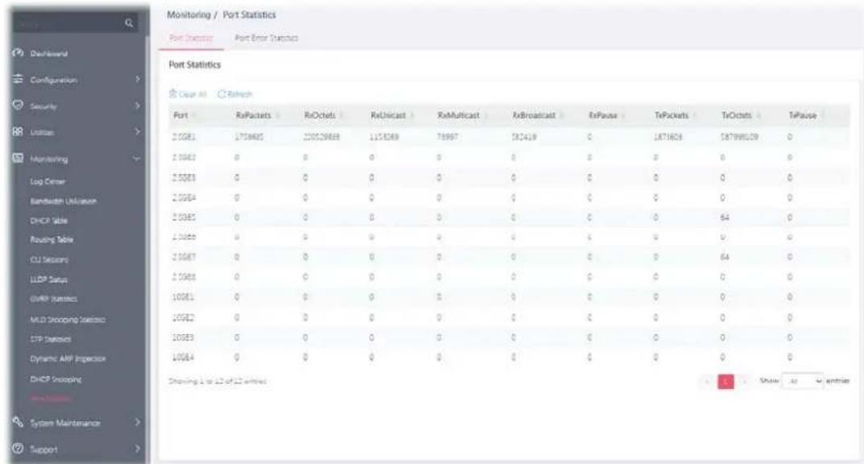Click the Monitoring screen icon
Screen dimensions: 864x464
[x=19, y=159]
